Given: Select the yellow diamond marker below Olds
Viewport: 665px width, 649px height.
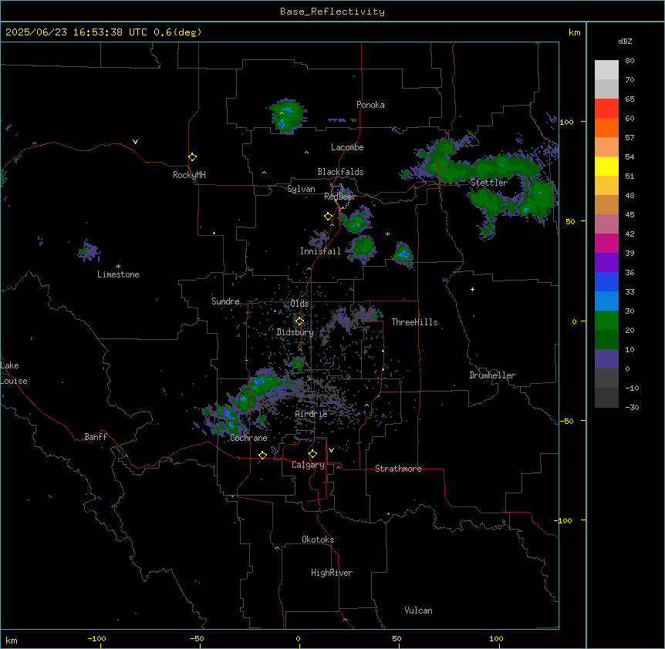Looking at the screenshot, I should [x=299, y=321].
